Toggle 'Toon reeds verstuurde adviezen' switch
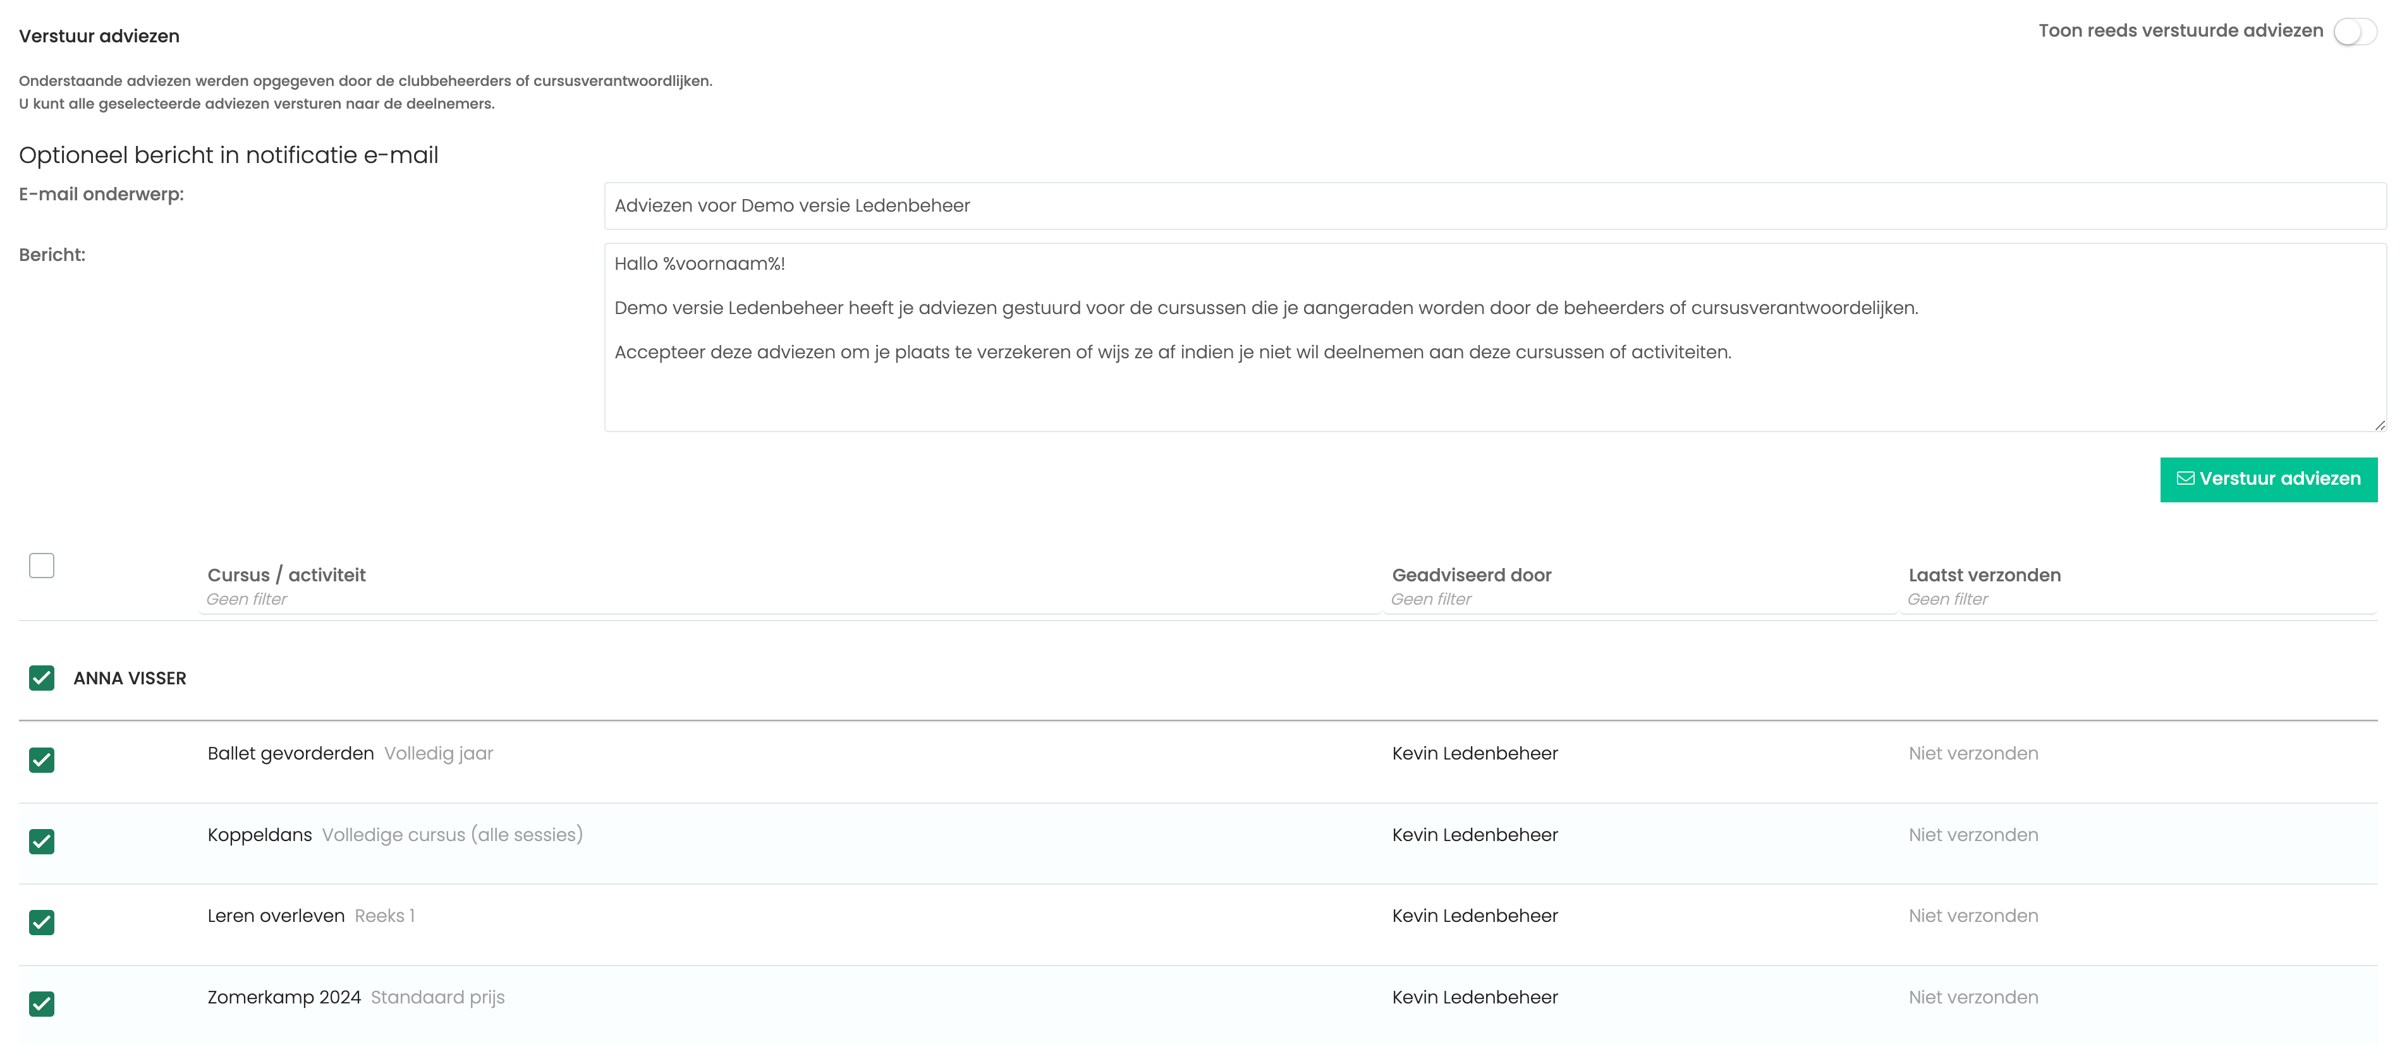Image resolution: width=2402 pixels, height=1054 pixels. pos(2355,32)
